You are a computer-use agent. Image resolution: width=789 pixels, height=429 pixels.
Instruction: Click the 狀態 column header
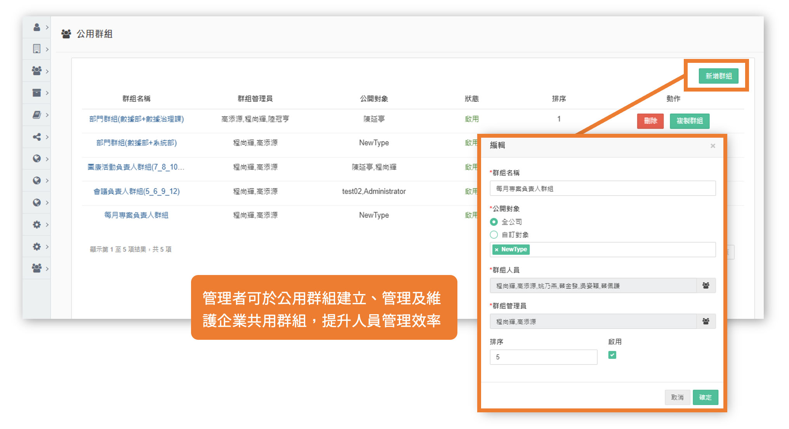[472, 99]
